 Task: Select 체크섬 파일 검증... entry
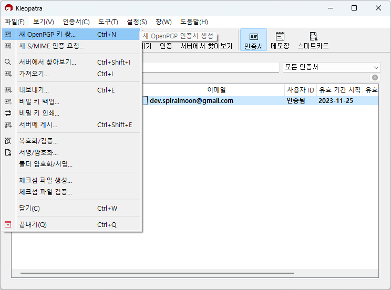coord(71,192)
